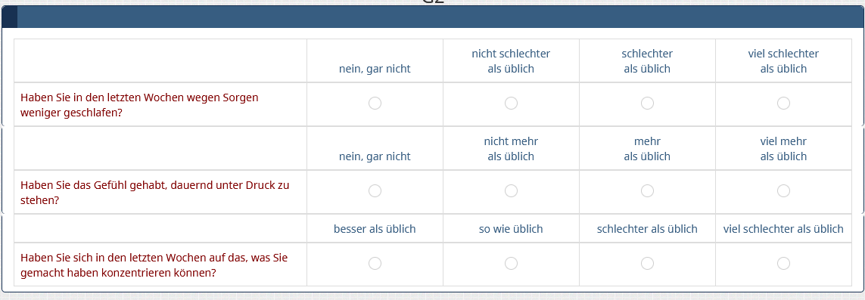865x300 pixels.
Task: Choose 'schlechter als üblich' for konzentrieren question
Action: (647, 264)
